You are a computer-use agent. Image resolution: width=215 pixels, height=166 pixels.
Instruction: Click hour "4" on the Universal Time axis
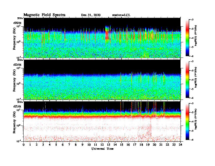click(50, 145)
